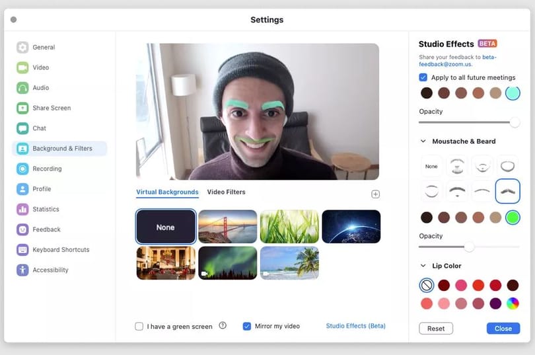Choose the handlebar moustache style (selected)

click(507, 191)
